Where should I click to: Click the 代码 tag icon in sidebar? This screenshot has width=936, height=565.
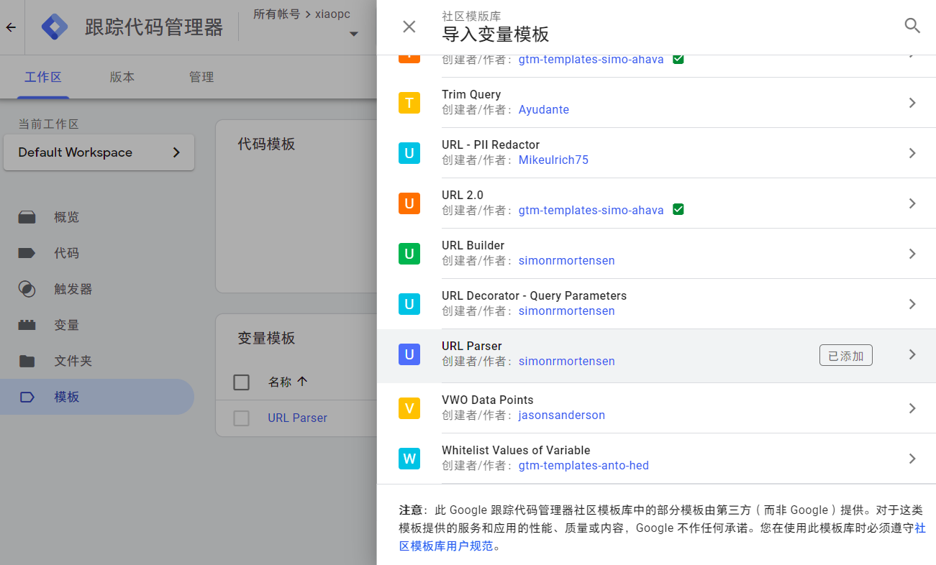click(x=27, y=253)
